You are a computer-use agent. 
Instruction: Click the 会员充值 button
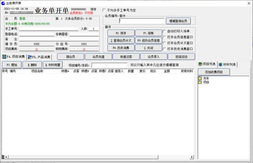pos(98,57)
